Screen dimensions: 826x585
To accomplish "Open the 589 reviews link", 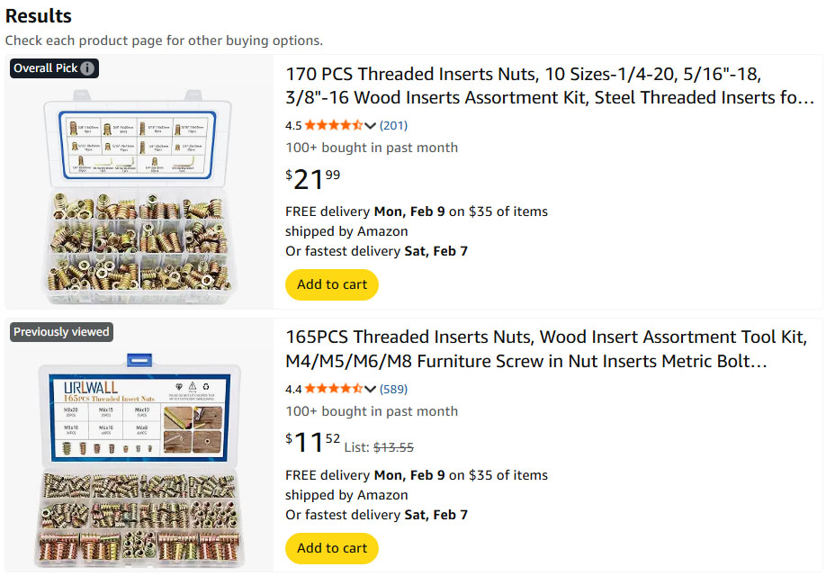I will point(393,389).
